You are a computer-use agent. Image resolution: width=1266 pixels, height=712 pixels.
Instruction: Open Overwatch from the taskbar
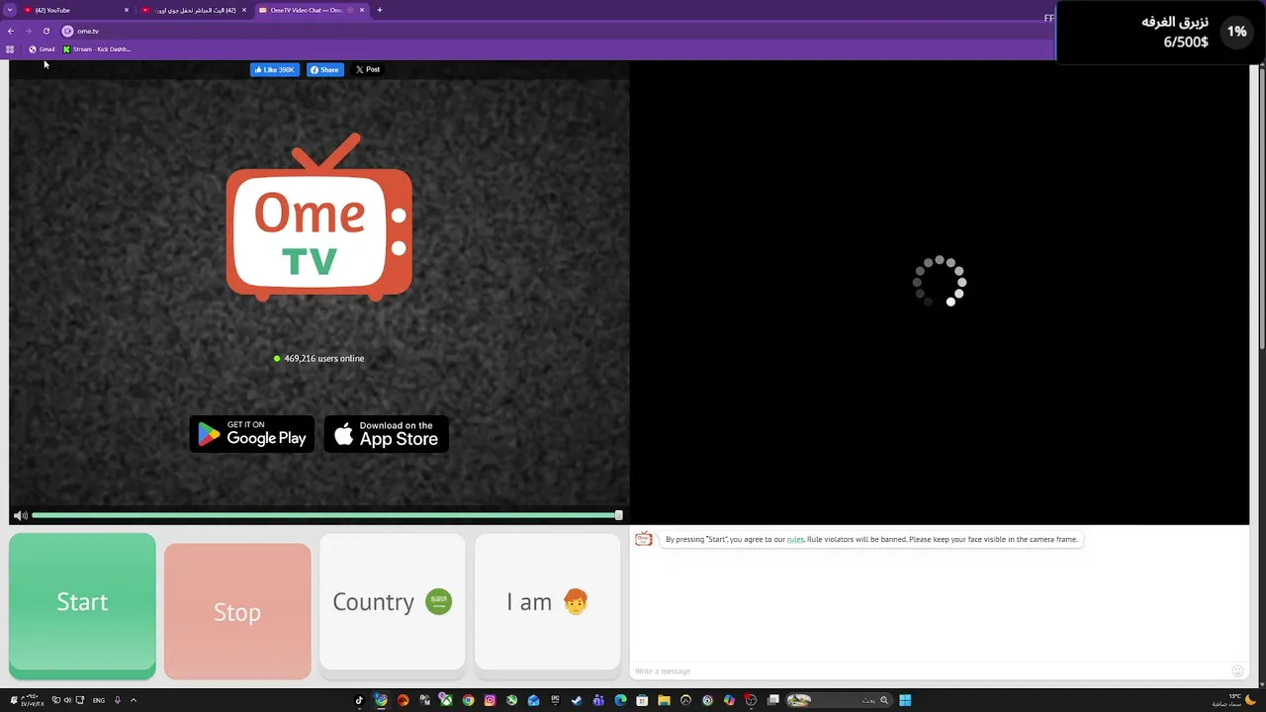pos(685,700)
